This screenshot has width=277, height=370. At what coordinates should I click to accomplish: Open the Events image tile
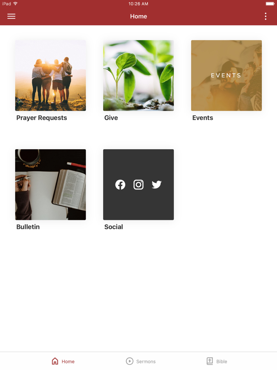click(x=226, y=75)
